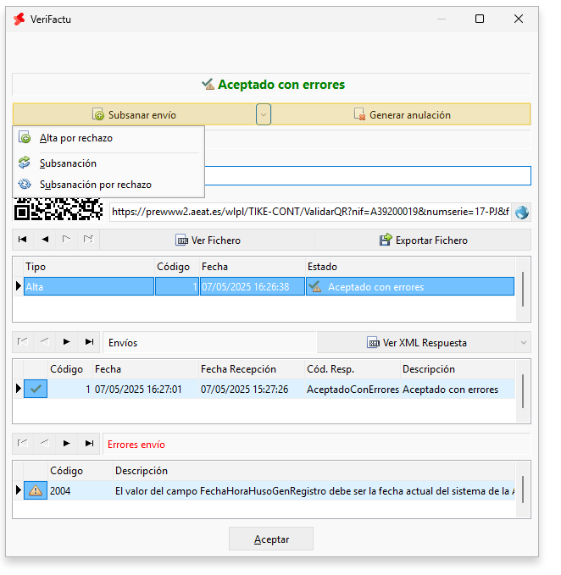
Task: Jump to last record in the Envíos navigator
Action: pyautogui.click(x=89, y=342)
